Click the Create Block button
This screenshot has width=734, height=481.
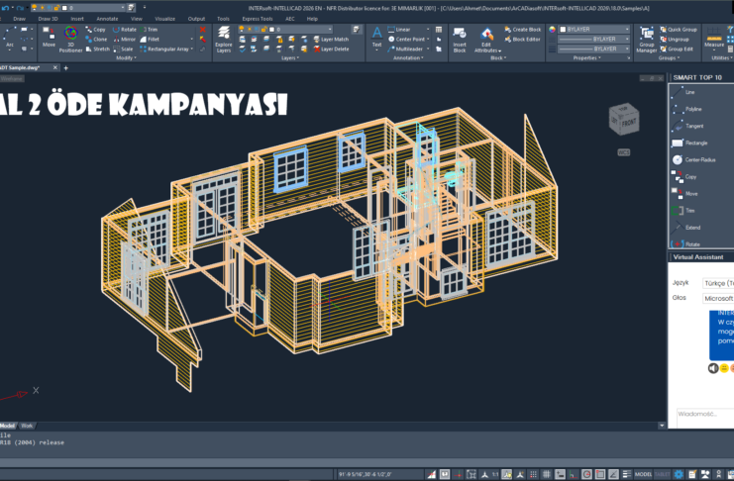pyautogui.click(x=523, y=30)
